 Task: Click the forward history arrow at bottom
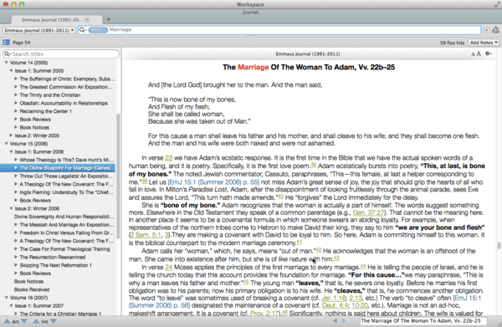tap(344, 320)
